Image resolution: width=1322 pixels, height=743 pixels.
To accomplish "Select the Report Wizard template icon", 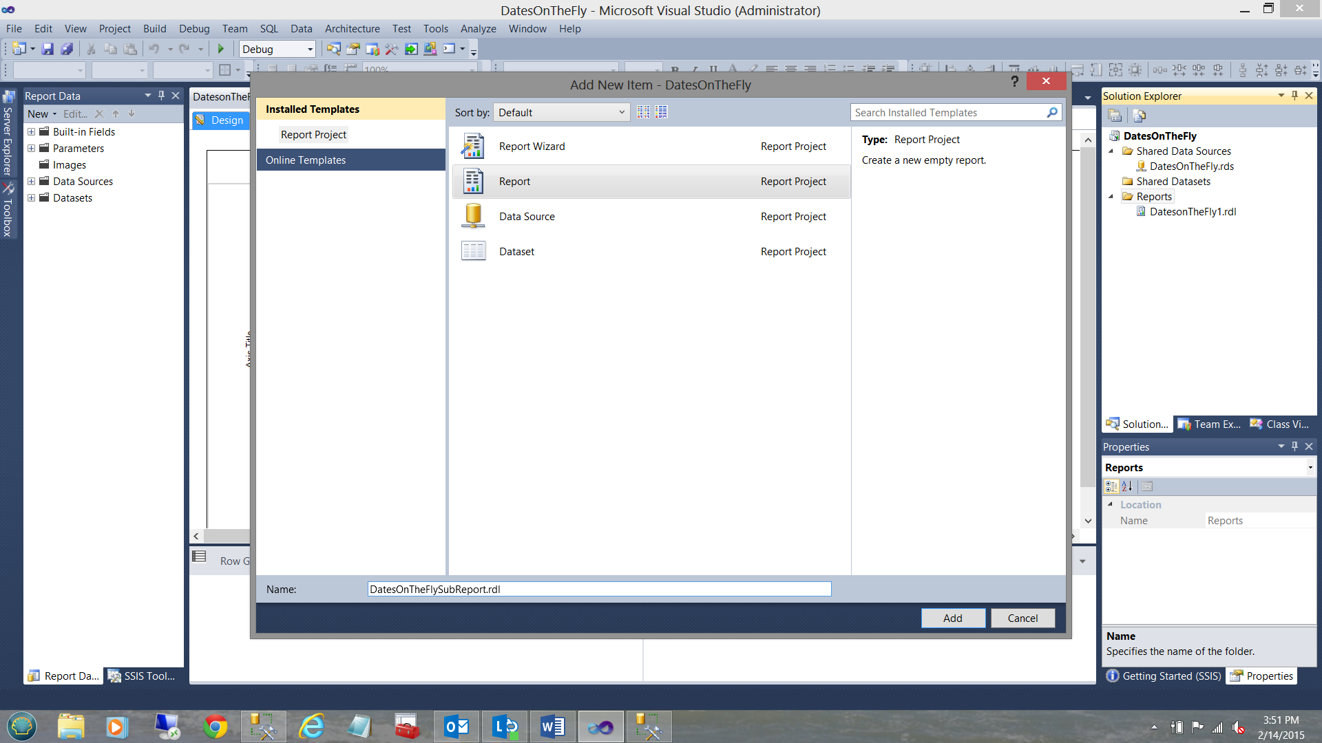I will [473, 147].
